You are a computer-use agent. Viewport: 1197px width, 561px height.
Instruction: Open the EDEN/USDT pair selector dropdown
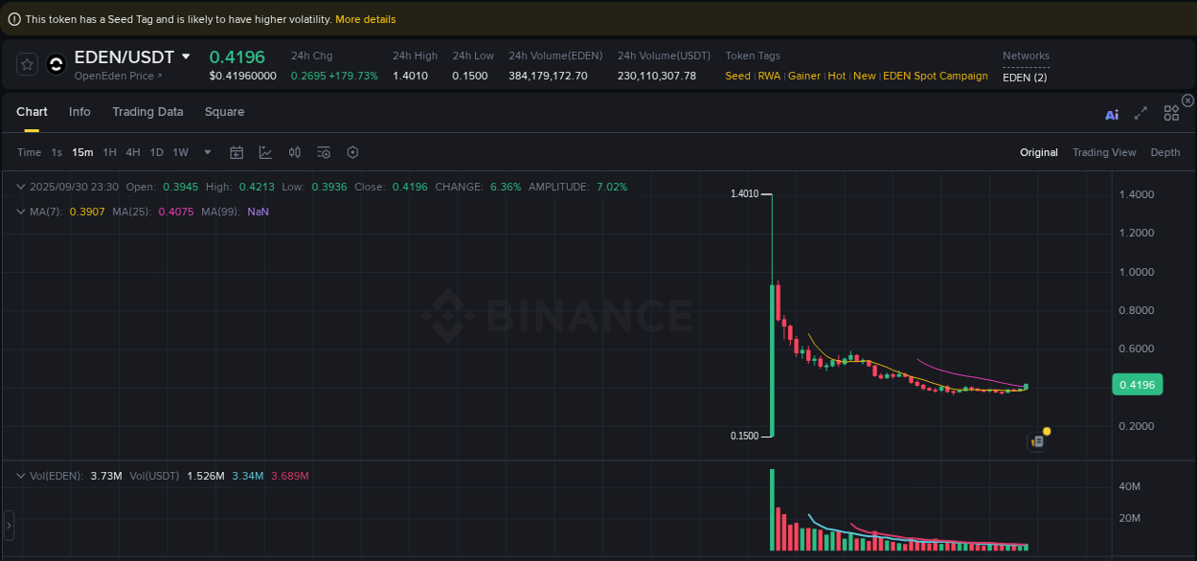tap(187, 56)
